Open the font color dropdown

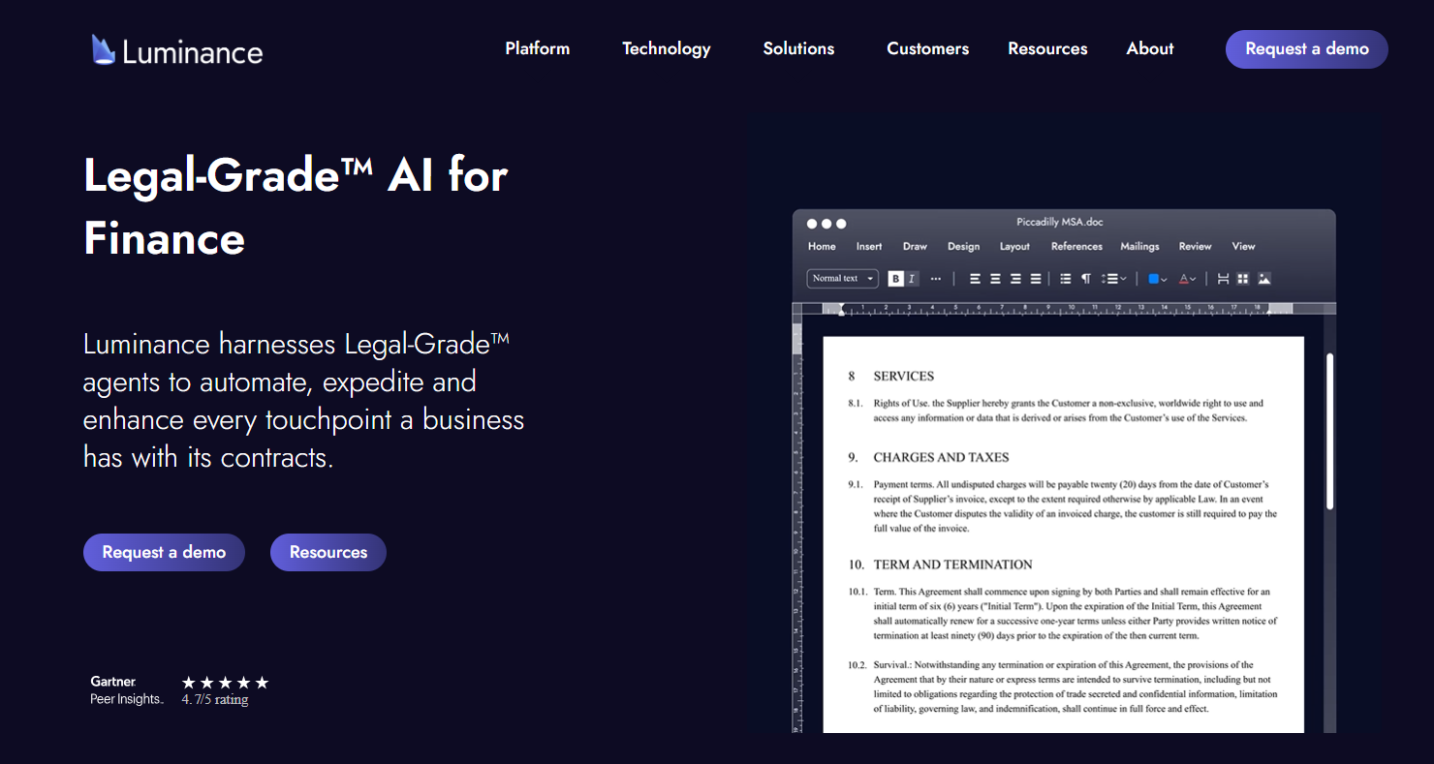(1187, 279)
